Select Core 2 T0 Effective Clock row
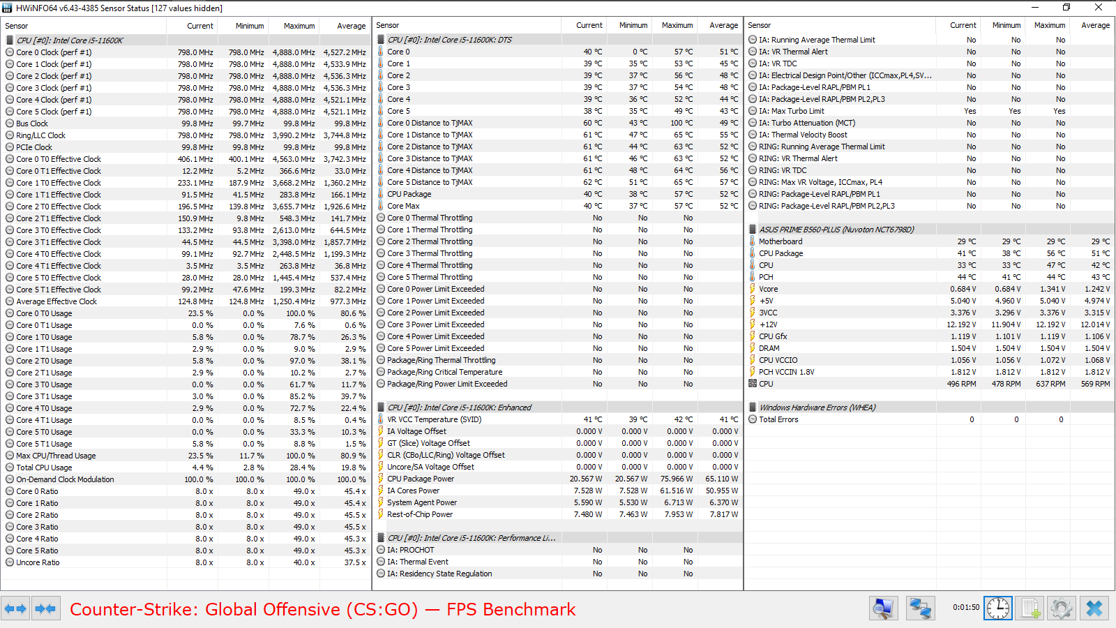The height and width of the screenshot is (628, 1116). tap(186, 207)
